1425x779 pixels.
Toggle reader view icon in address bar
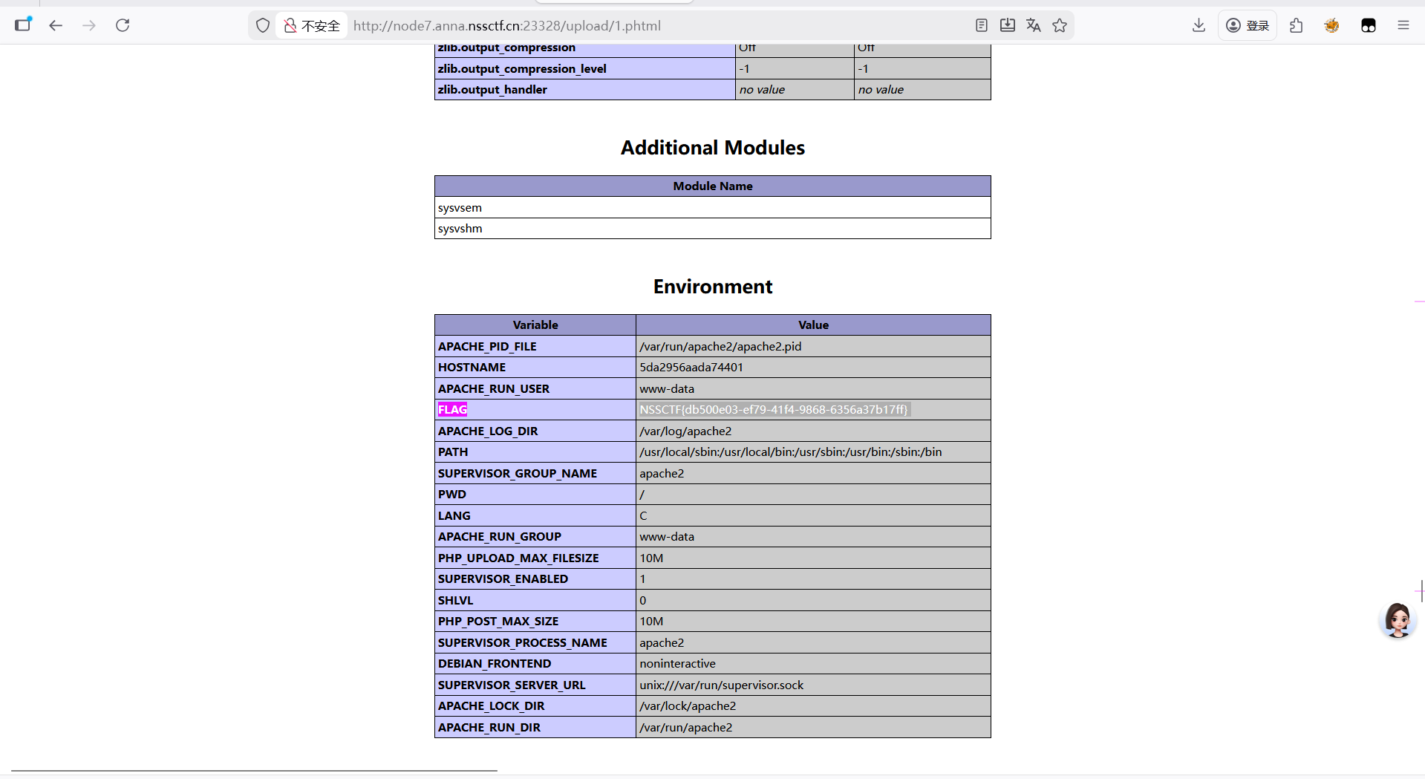pos(981,25)
